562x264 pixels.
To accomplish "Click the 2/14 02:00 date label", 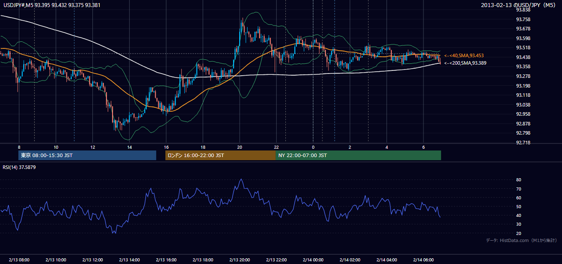I will pyautogui.click(x=350, y=260).
